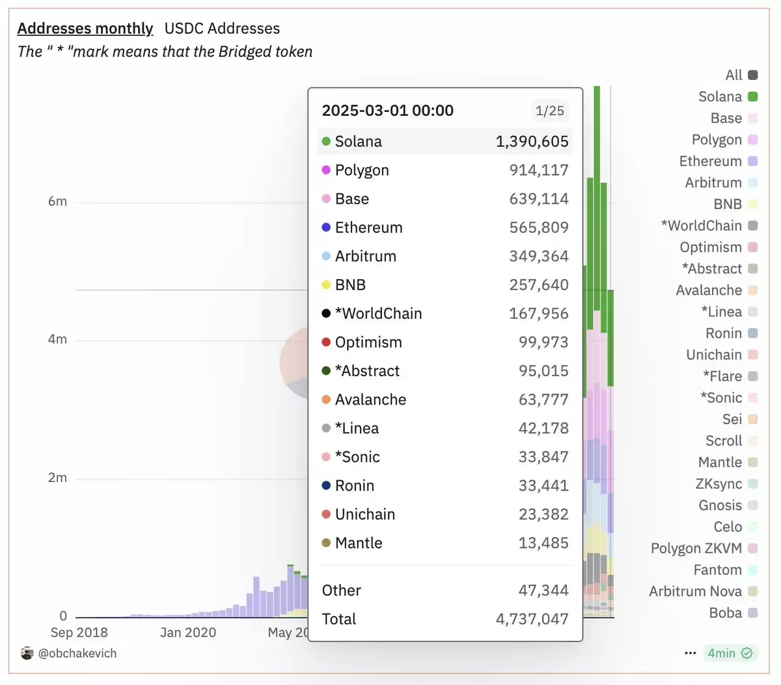Viewport: 781px width, 685px height.
Task: Click the 1/25 page indicator in tooltip
Action: pos(550,111)
